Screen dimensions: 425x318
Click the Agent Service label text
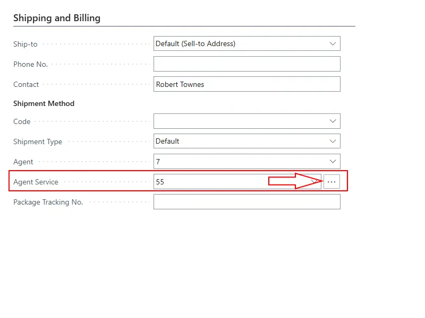(36, 182)
